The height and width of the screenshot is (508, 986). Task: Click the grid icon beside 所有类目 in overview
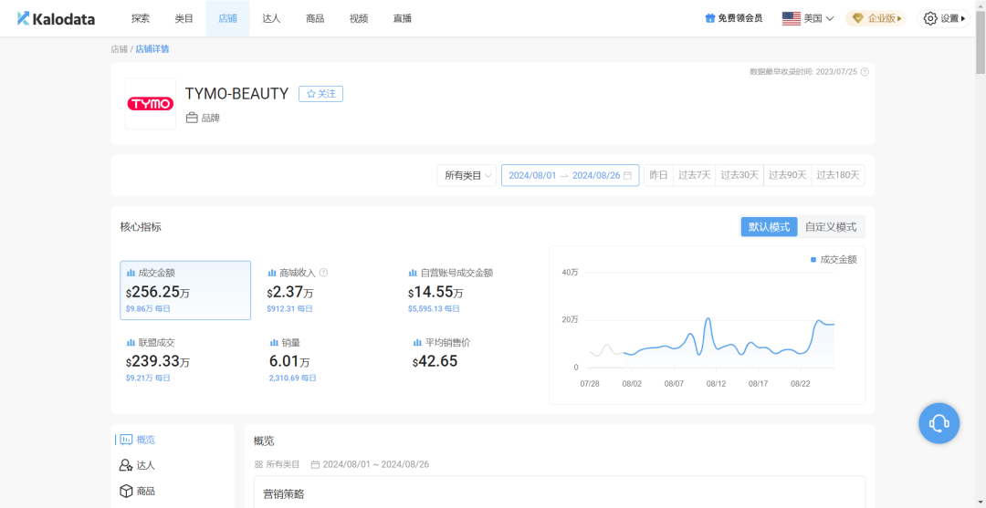point(257,464)
